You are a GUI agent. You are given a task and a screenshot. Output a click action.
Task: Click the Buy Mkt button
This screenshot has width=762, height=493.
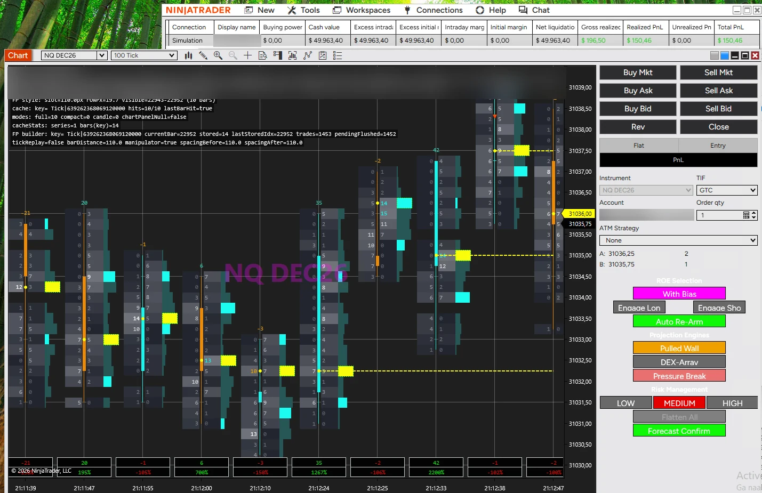[638, 72]
